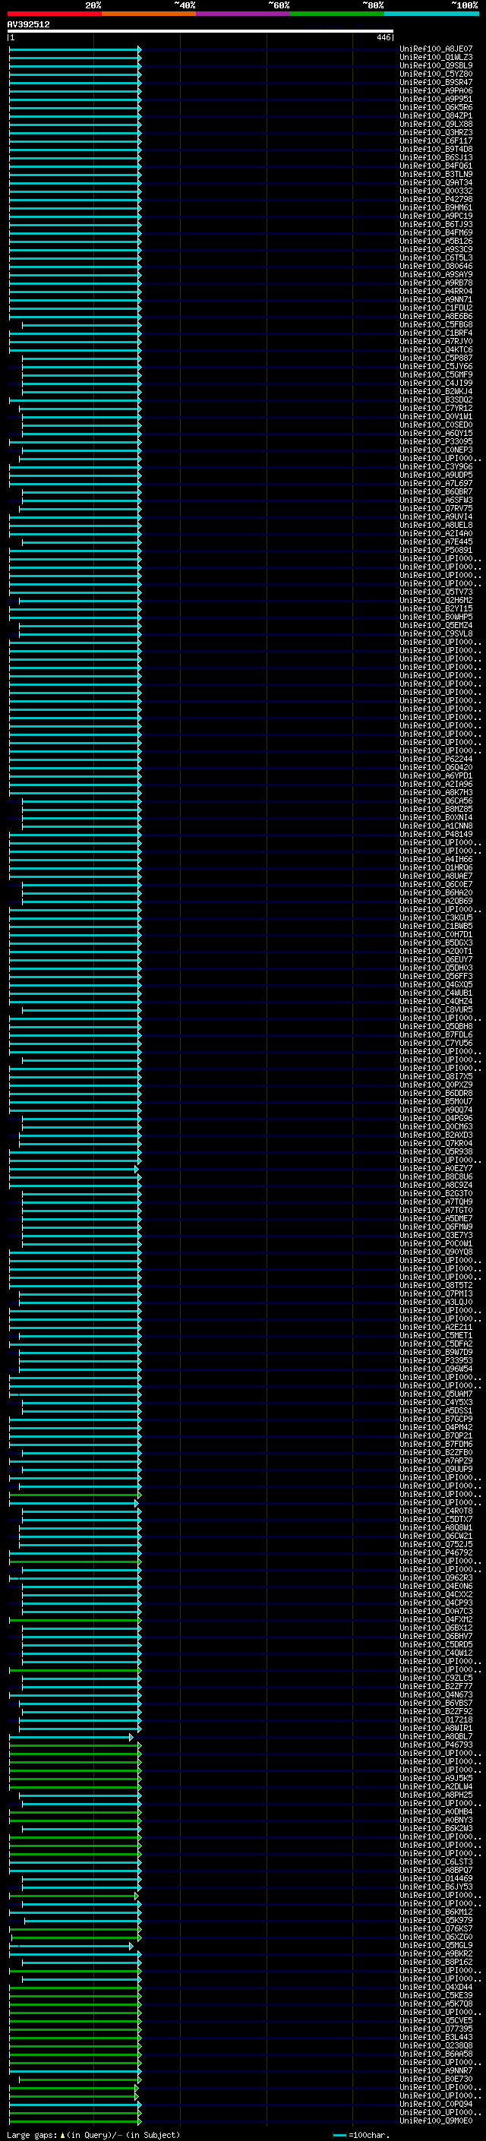Image resolution: width=486 pixels, height=2141 pixels.
Task: Select hit label UniRef100_C9ZLC5
Action: coord(436,1678)
